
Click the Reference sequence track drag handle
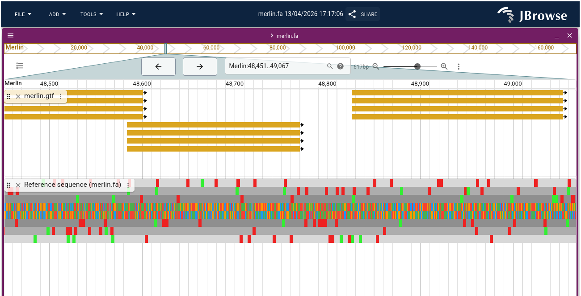[x=8, y=185]
